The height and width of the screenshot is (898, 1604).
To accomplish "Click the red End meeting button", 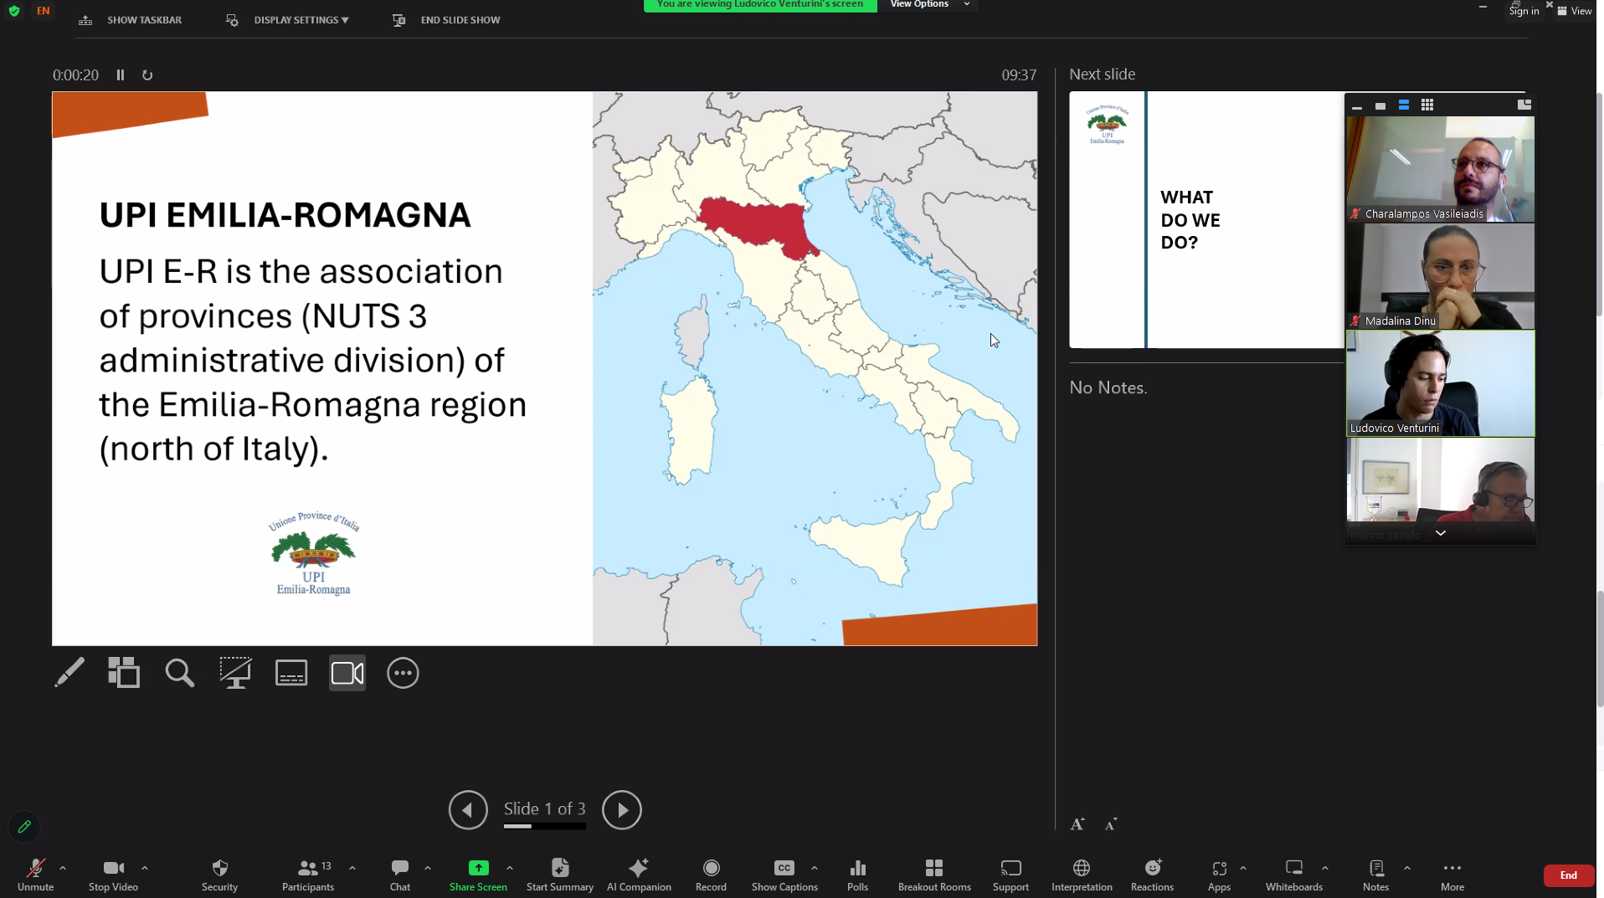I will 1568,875.
